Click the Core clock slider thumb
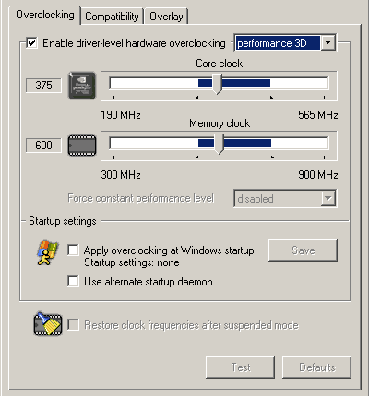 [217, 84]
